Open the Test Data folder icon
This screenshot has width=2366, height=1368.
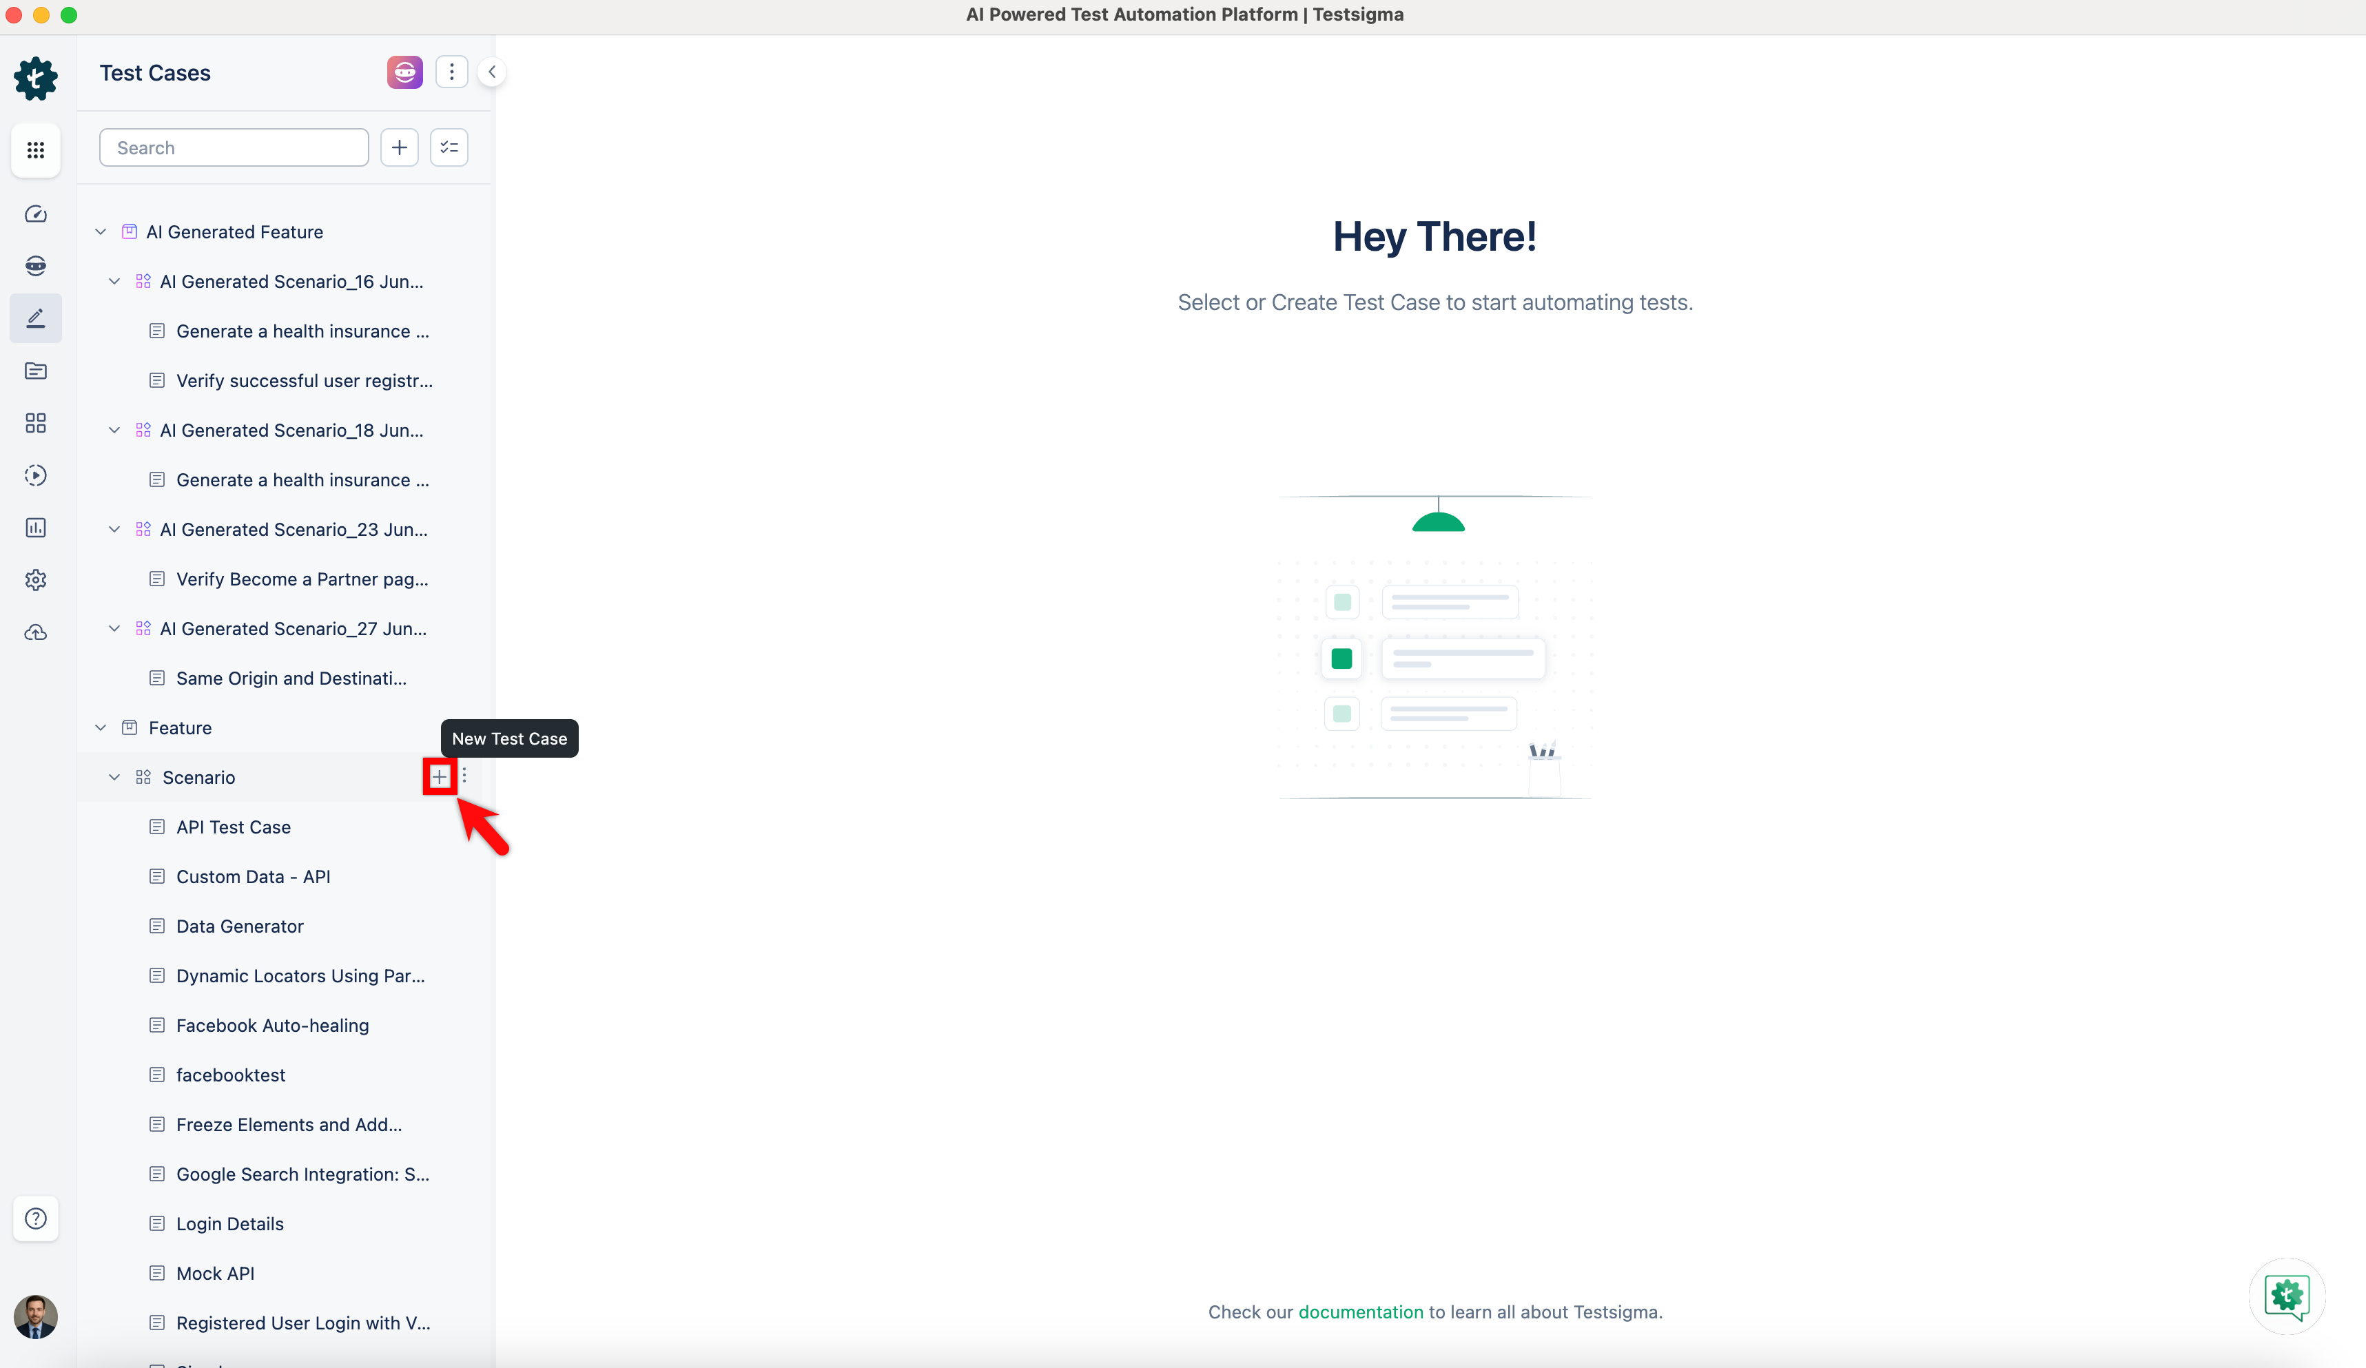click(36, 371)
